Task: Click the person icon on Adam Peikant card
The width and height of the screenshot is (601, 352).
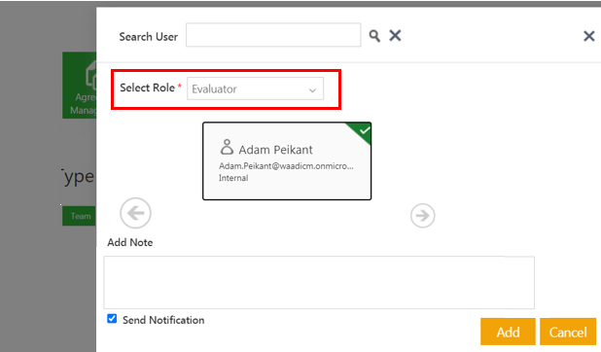Action: coord(227,147)
